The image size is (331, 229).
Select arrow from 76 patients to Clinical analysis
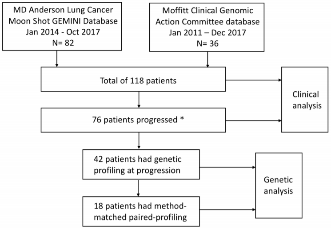pos(253,119)
